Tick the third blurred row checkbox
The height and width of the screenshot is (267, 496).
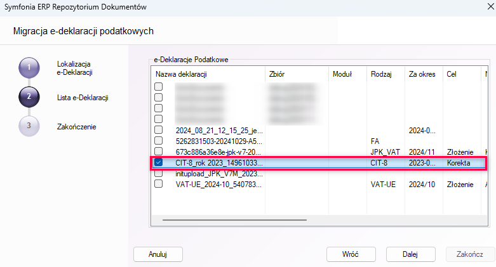[159, 108]
